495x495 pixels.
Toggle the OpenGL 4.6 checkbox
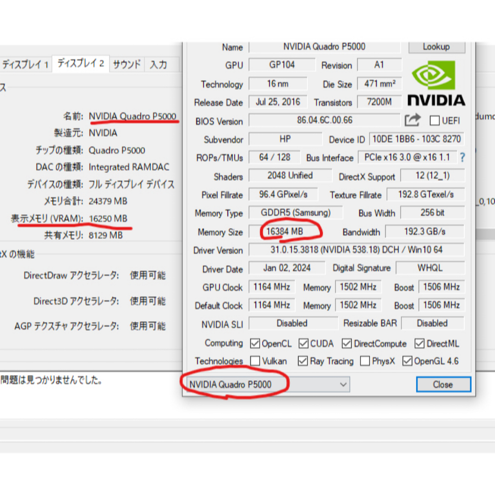407,361
